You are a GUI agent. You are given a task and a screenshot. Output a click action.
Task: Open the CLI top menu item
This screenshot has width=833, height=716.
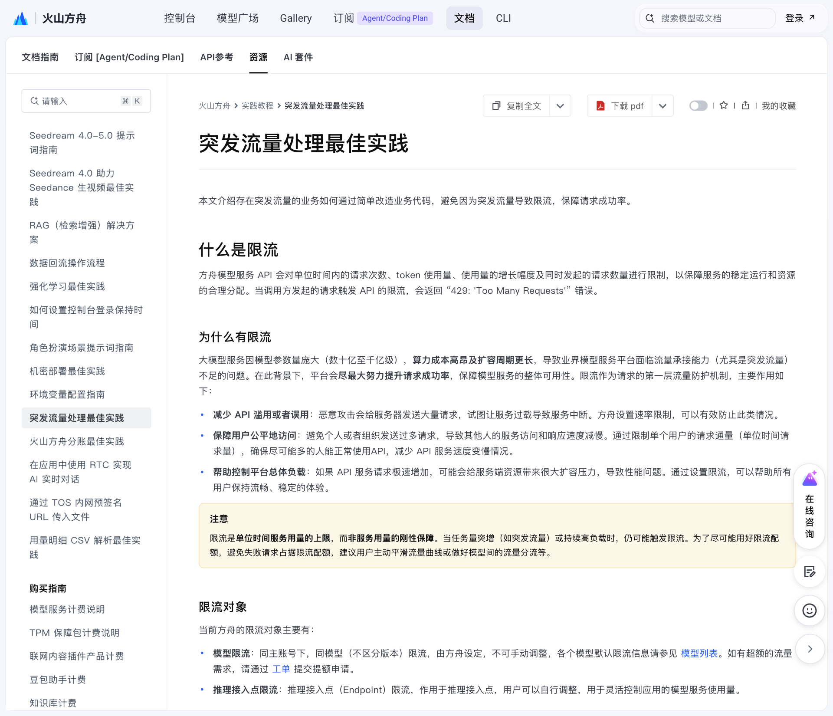point(503,18)
